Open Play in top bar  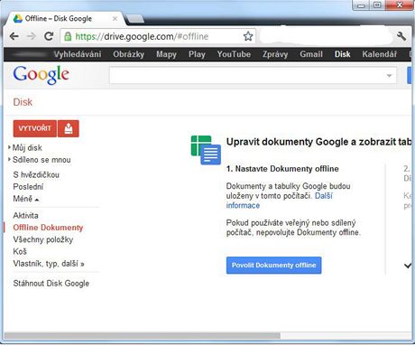pyautogui.click(x=197, y=54)
